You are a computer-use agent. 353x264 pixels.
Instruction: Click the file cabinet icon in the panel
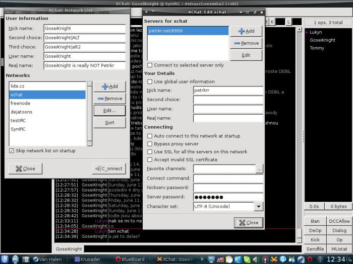[26, 259]
